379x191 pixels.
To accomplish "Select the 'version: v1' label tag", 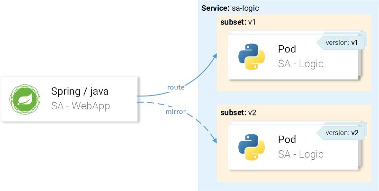I will [x=340, y=43].
